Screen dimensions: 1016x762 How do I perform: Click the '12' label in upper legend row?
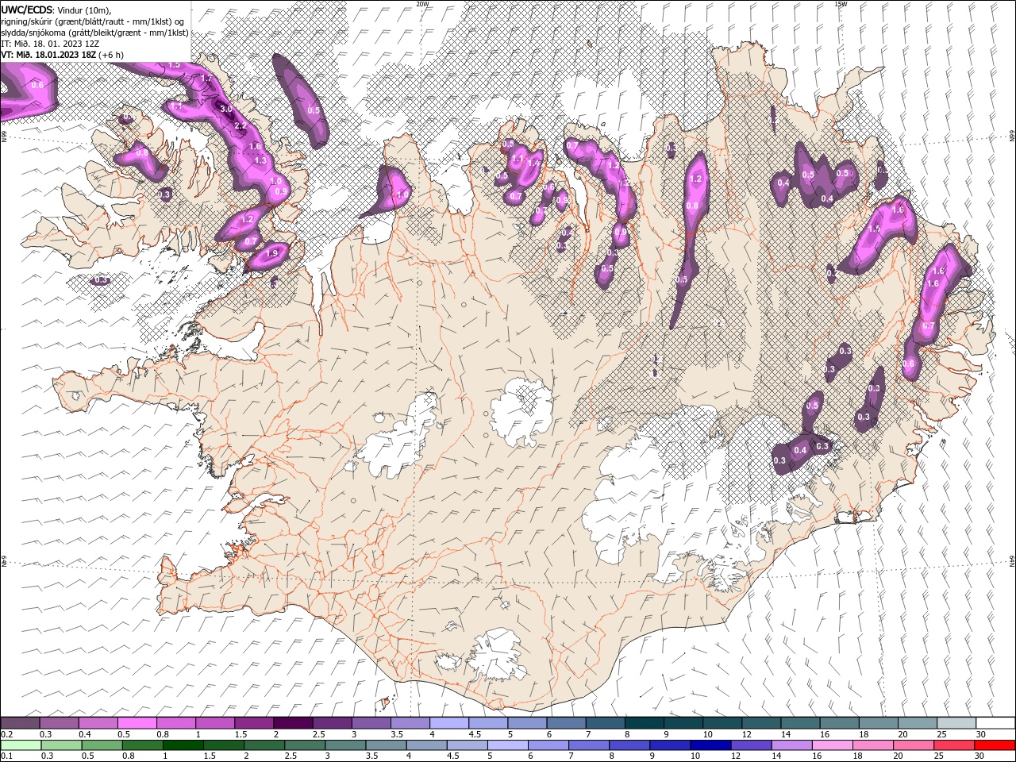click(746, 734)
